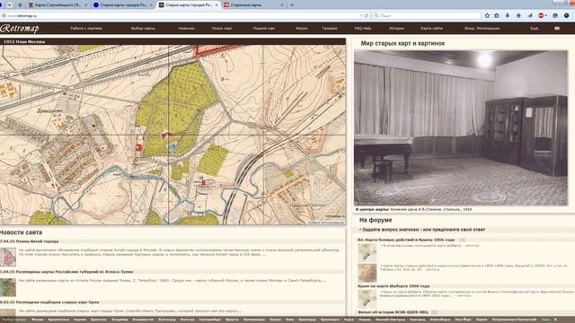Viewport: 575px width, 323px height.
Task: Open forum topic Карта боевых действий в Крыму
Action: click(406, 240)
